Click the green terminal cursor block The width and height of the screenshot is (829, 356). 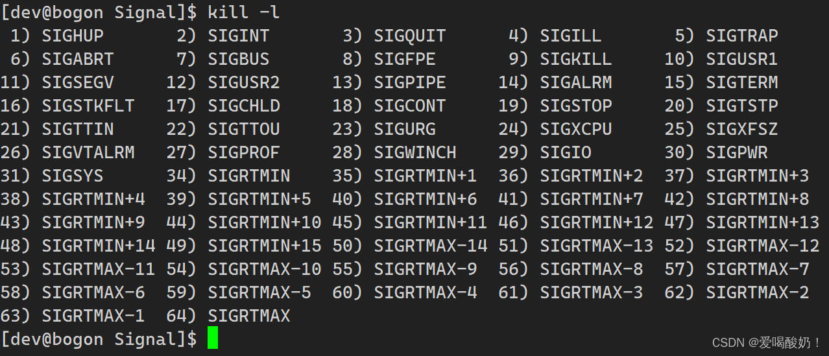click(x=213, y=338)
